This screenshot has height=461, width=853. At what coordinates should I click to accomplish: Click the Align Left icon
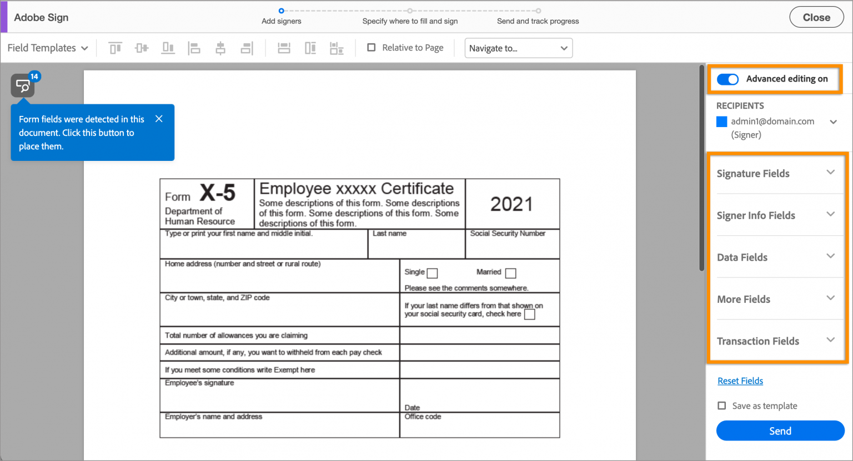[x=194, y=48]
